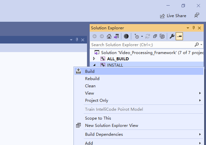Viewport: 206px width, 145px height.
Task: Choose Rebuild from the context menu
Action: [139, 78]
